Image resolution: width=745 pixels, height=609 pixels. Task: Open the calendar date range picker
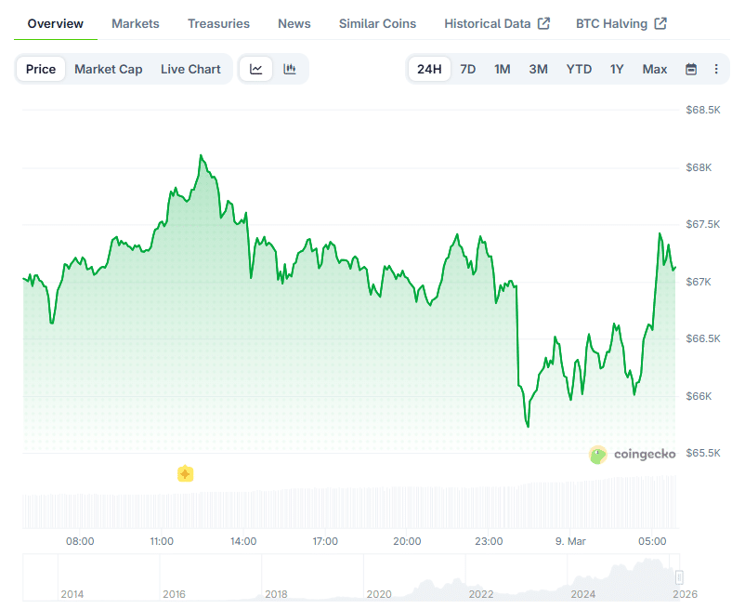pyautogui.click(x=690, y=69)
